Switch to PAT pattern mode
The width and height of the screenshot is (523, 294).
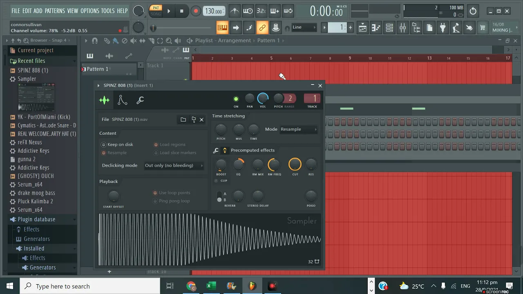pyautogui.click(x=156, y=8)
